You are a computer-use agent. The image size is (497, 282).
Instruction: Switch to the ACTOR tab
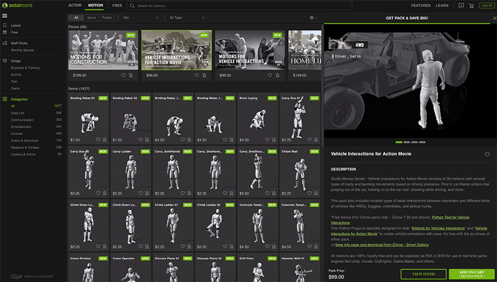pos(75,6)
